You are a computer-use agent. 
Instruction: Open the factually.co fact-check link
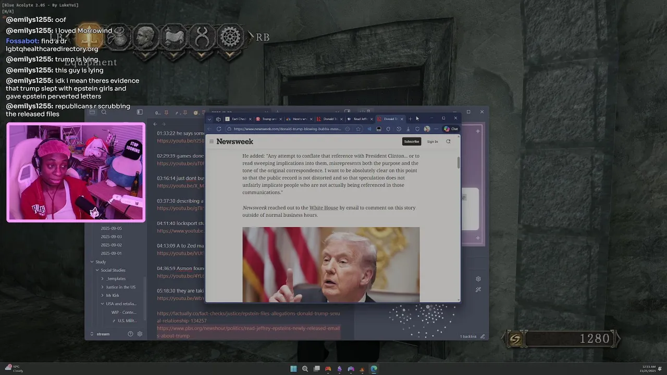click(248, 317)
